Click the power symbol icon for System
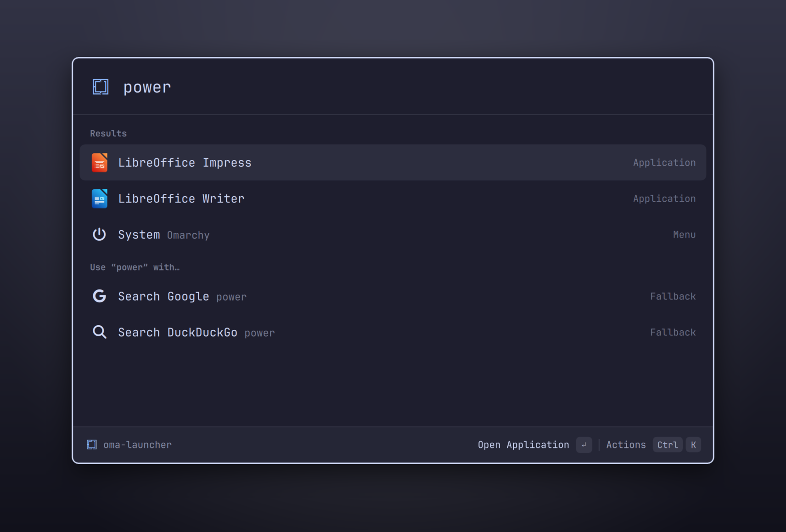The image size is (786, 532). tap(99, 234)
